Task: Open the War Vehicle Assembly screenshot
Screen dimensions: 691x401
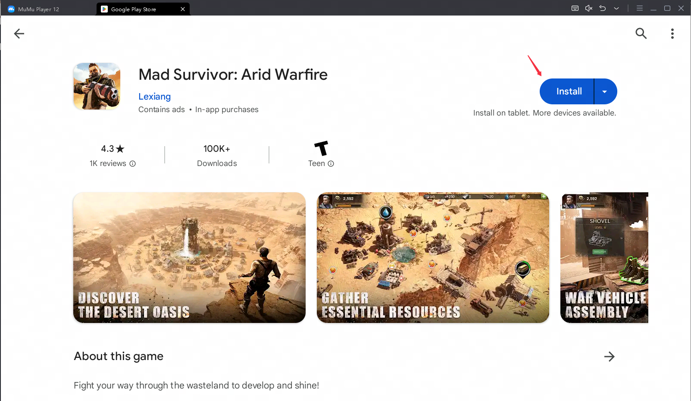Action: [x=604, y=257]
